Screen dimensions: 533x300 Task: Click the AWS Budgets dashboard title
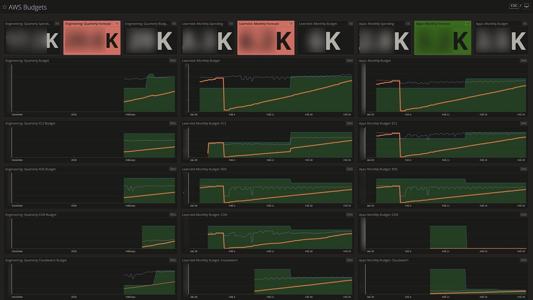point(27,7)
